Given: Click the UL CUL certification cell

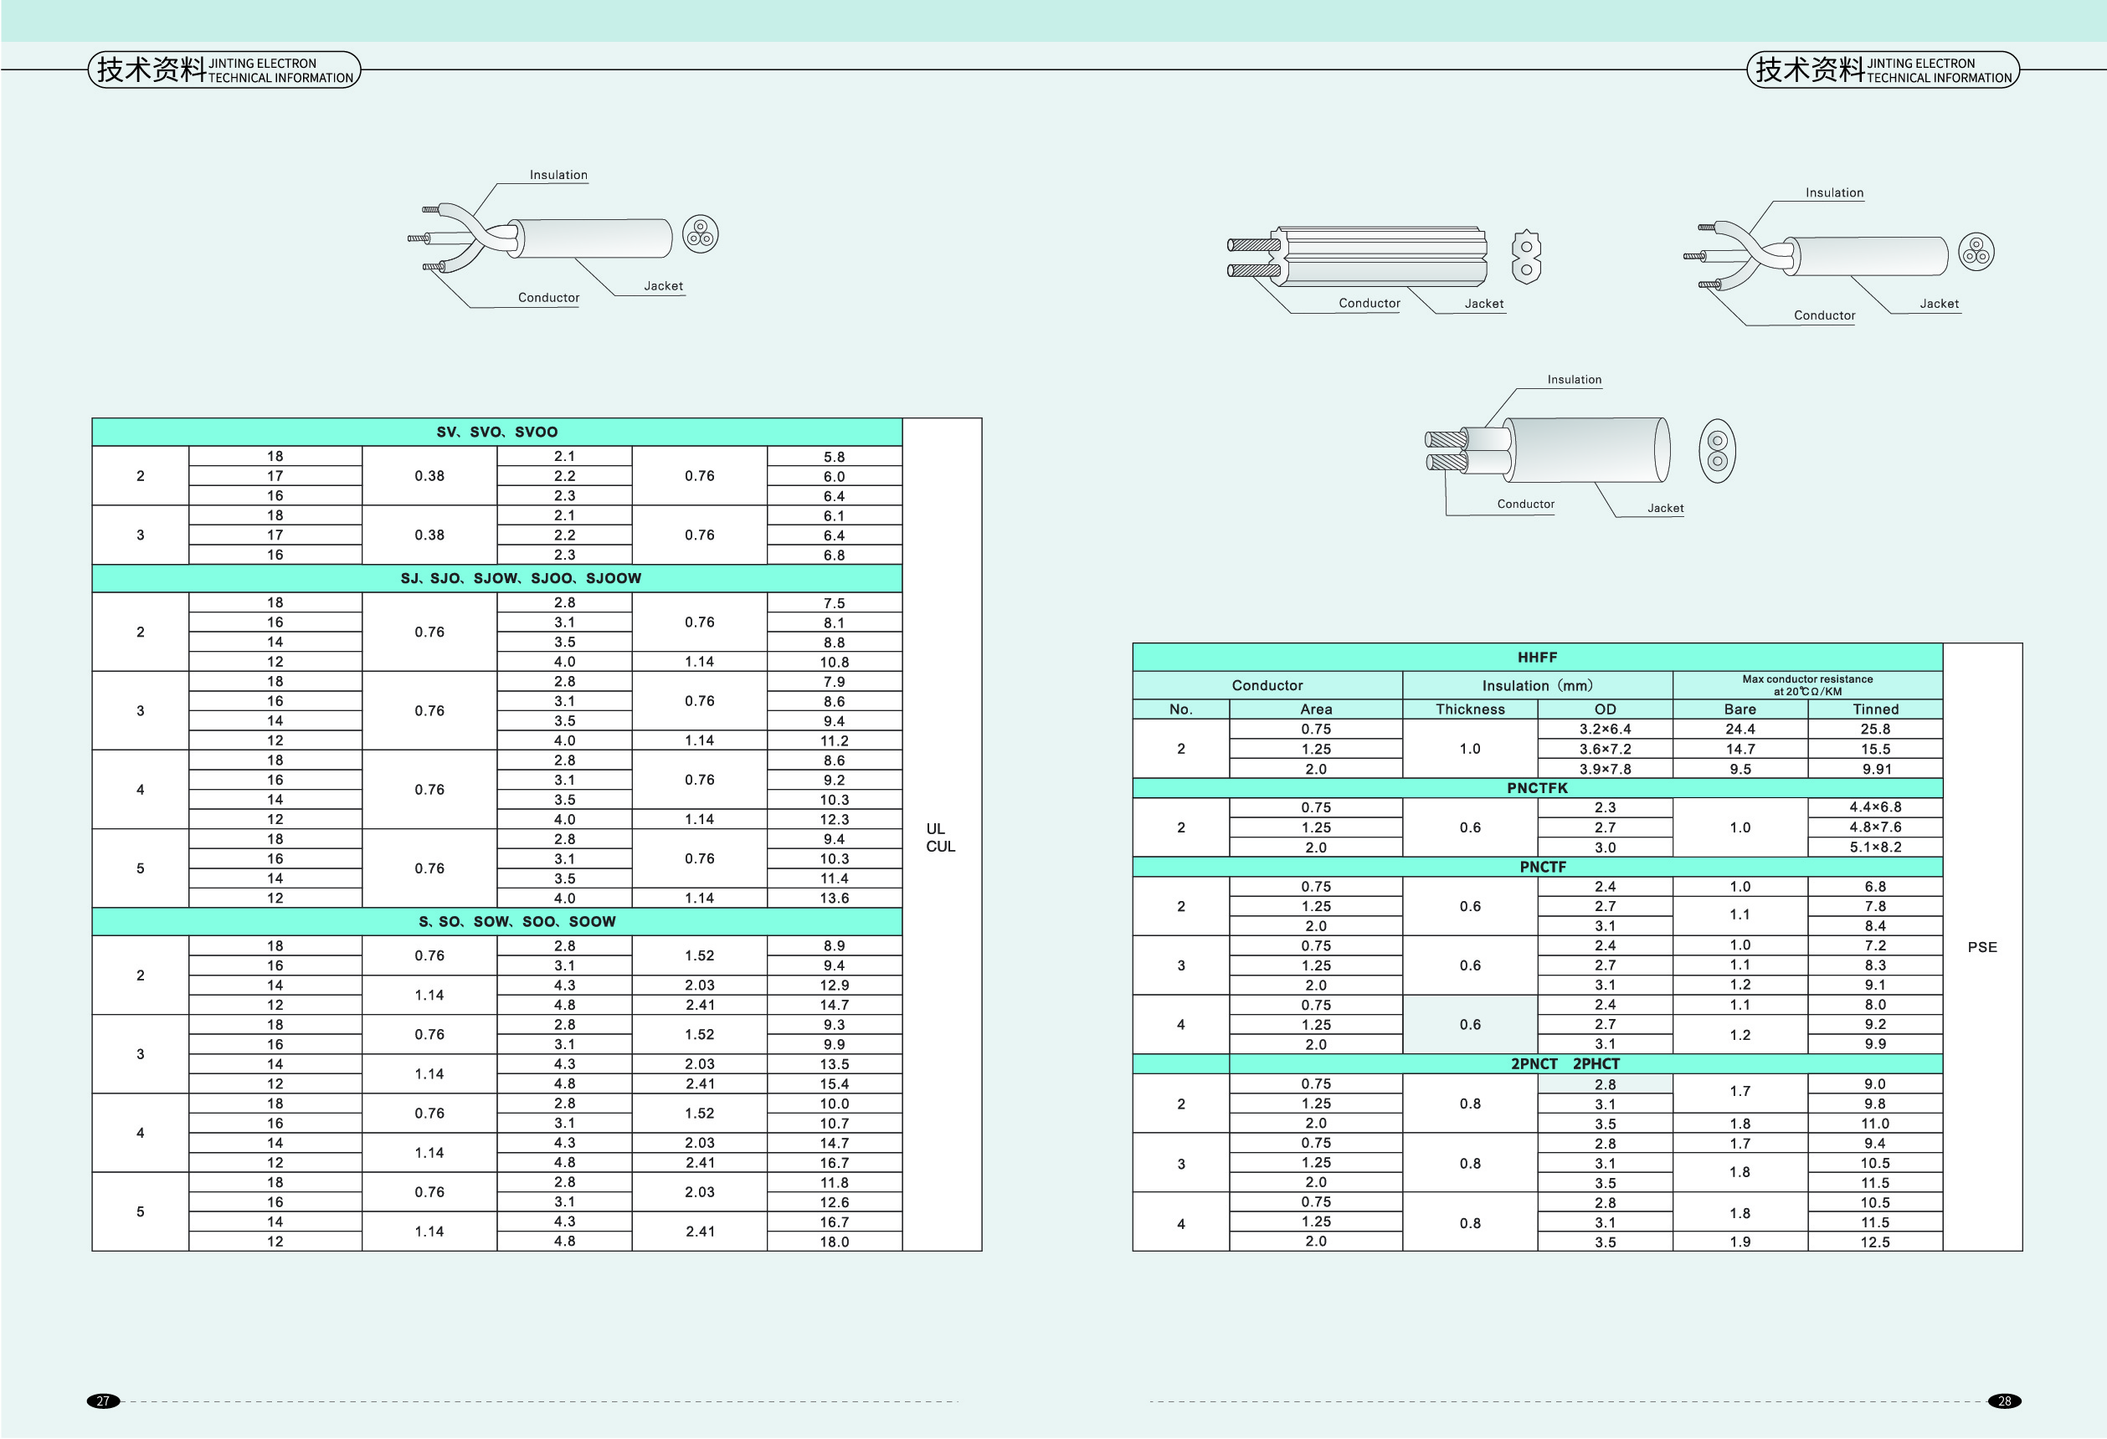Looking at the screenshot, I should (x=940, y=837).
